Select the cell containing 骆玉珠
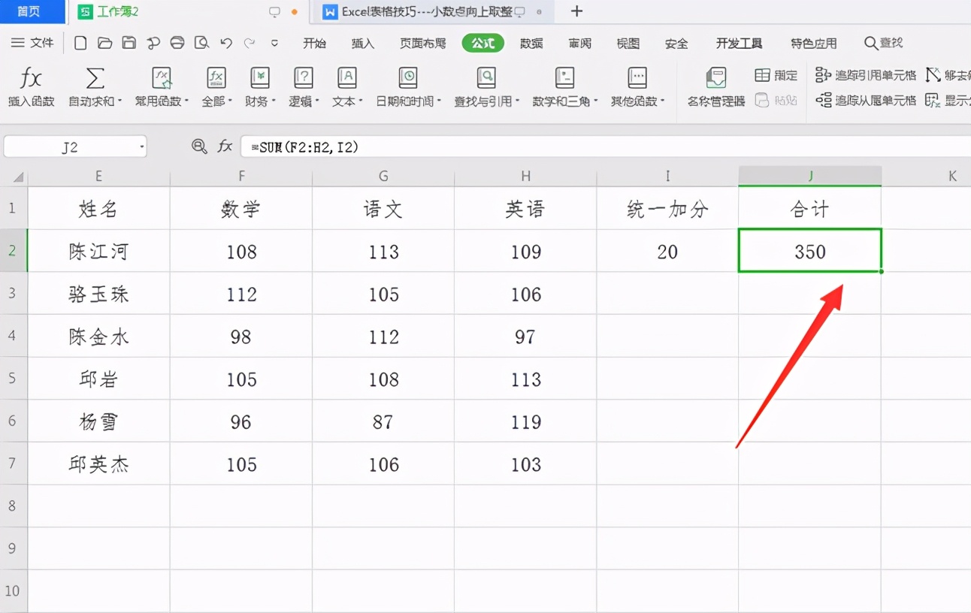This screenshot has width=971, height=613. [99, 293]
